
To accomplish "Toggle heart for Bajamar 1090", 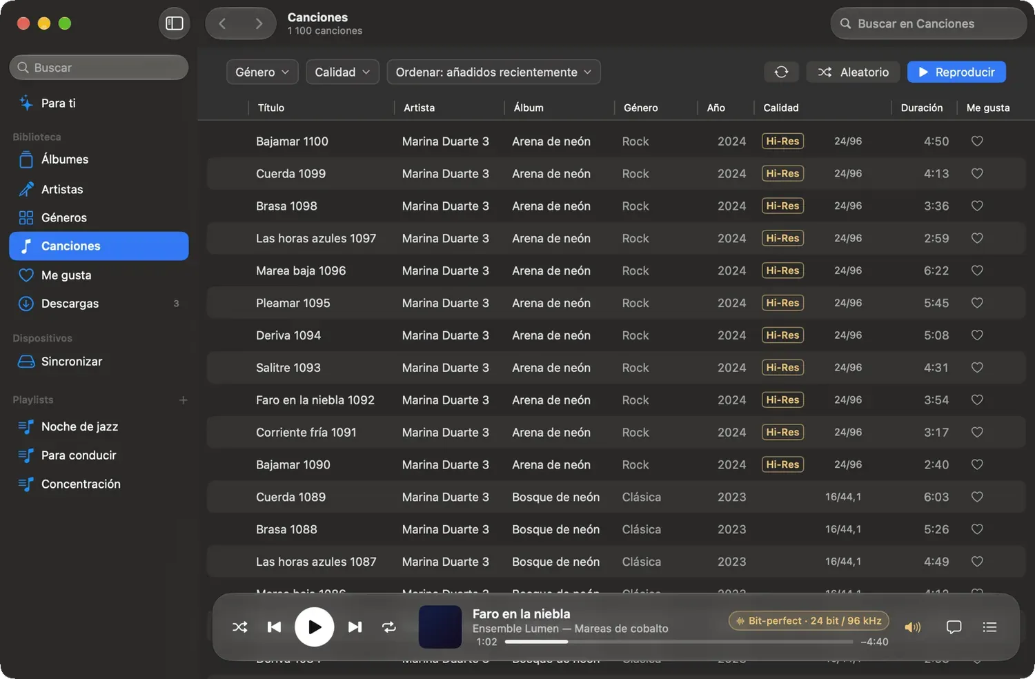I will click(977, 465).
